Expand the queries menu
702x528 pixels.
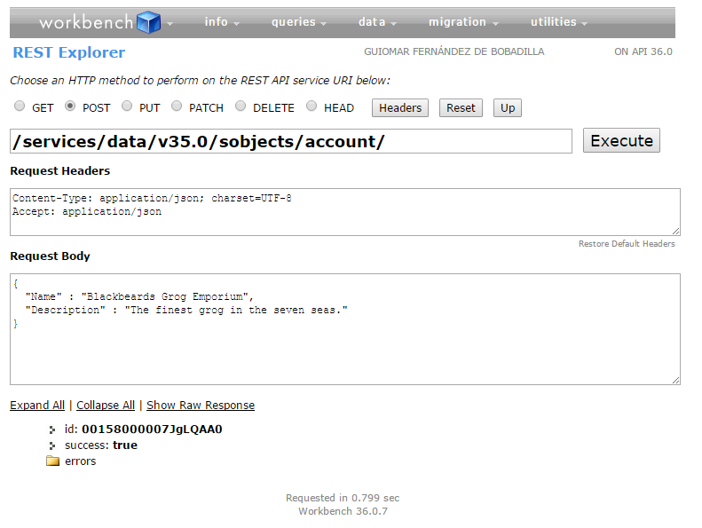pos(299,22)
